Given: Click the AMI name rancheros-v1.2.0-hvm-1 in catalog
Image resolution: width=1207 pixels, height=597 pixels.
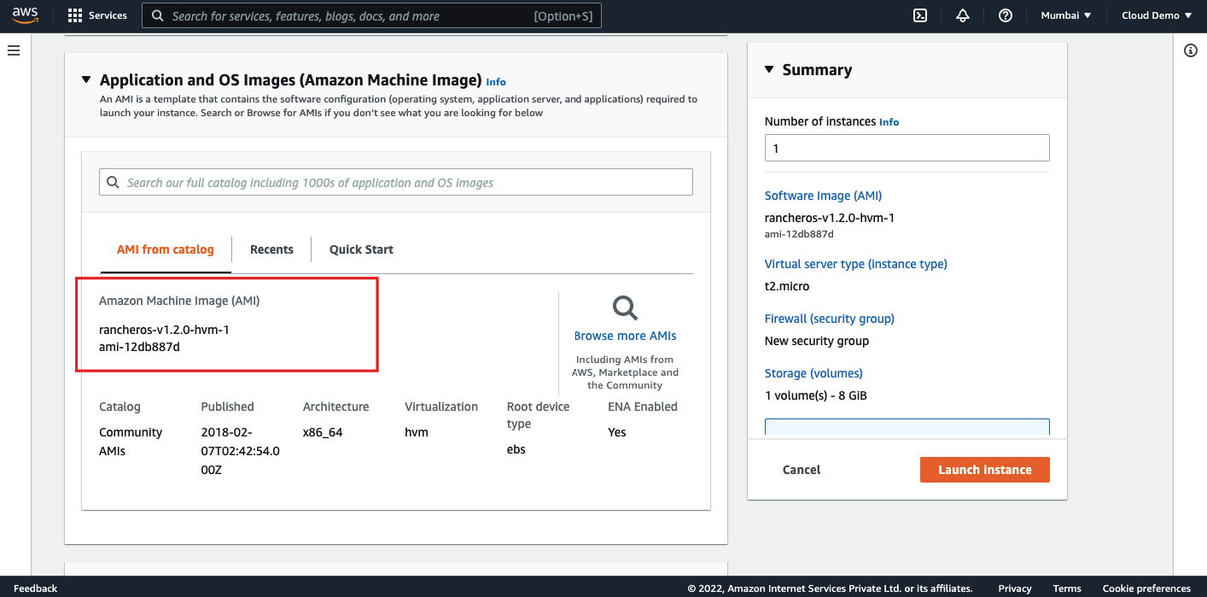Looking at the screenshot, I should click(x=164, y=330).
